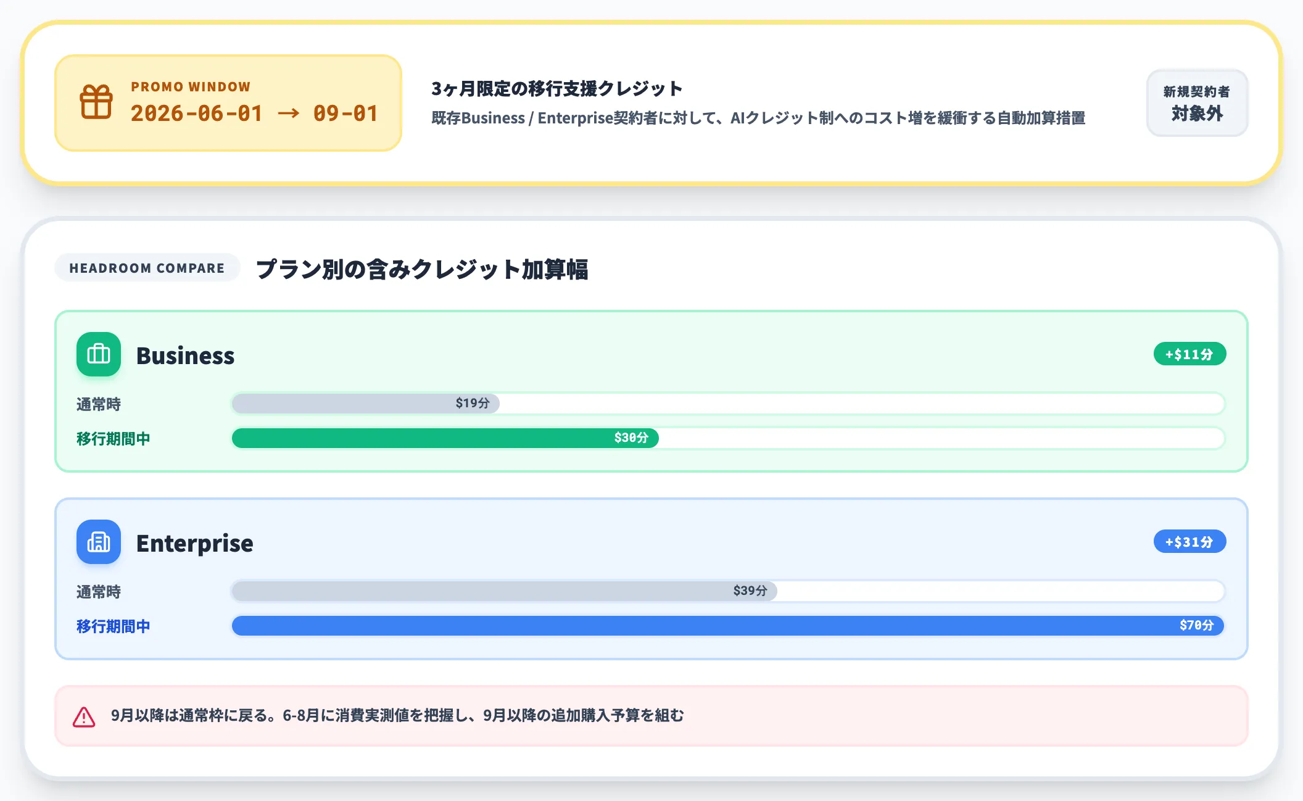
Task: Click the Business plan name
Action: tap(185, 355)
